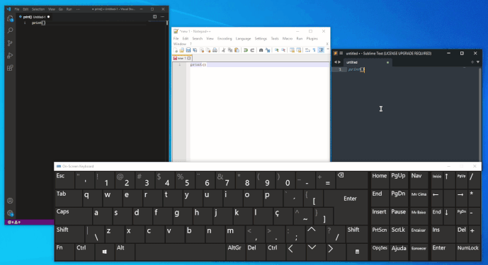Click Sublime Text add new tab plus

coord(472,62)
